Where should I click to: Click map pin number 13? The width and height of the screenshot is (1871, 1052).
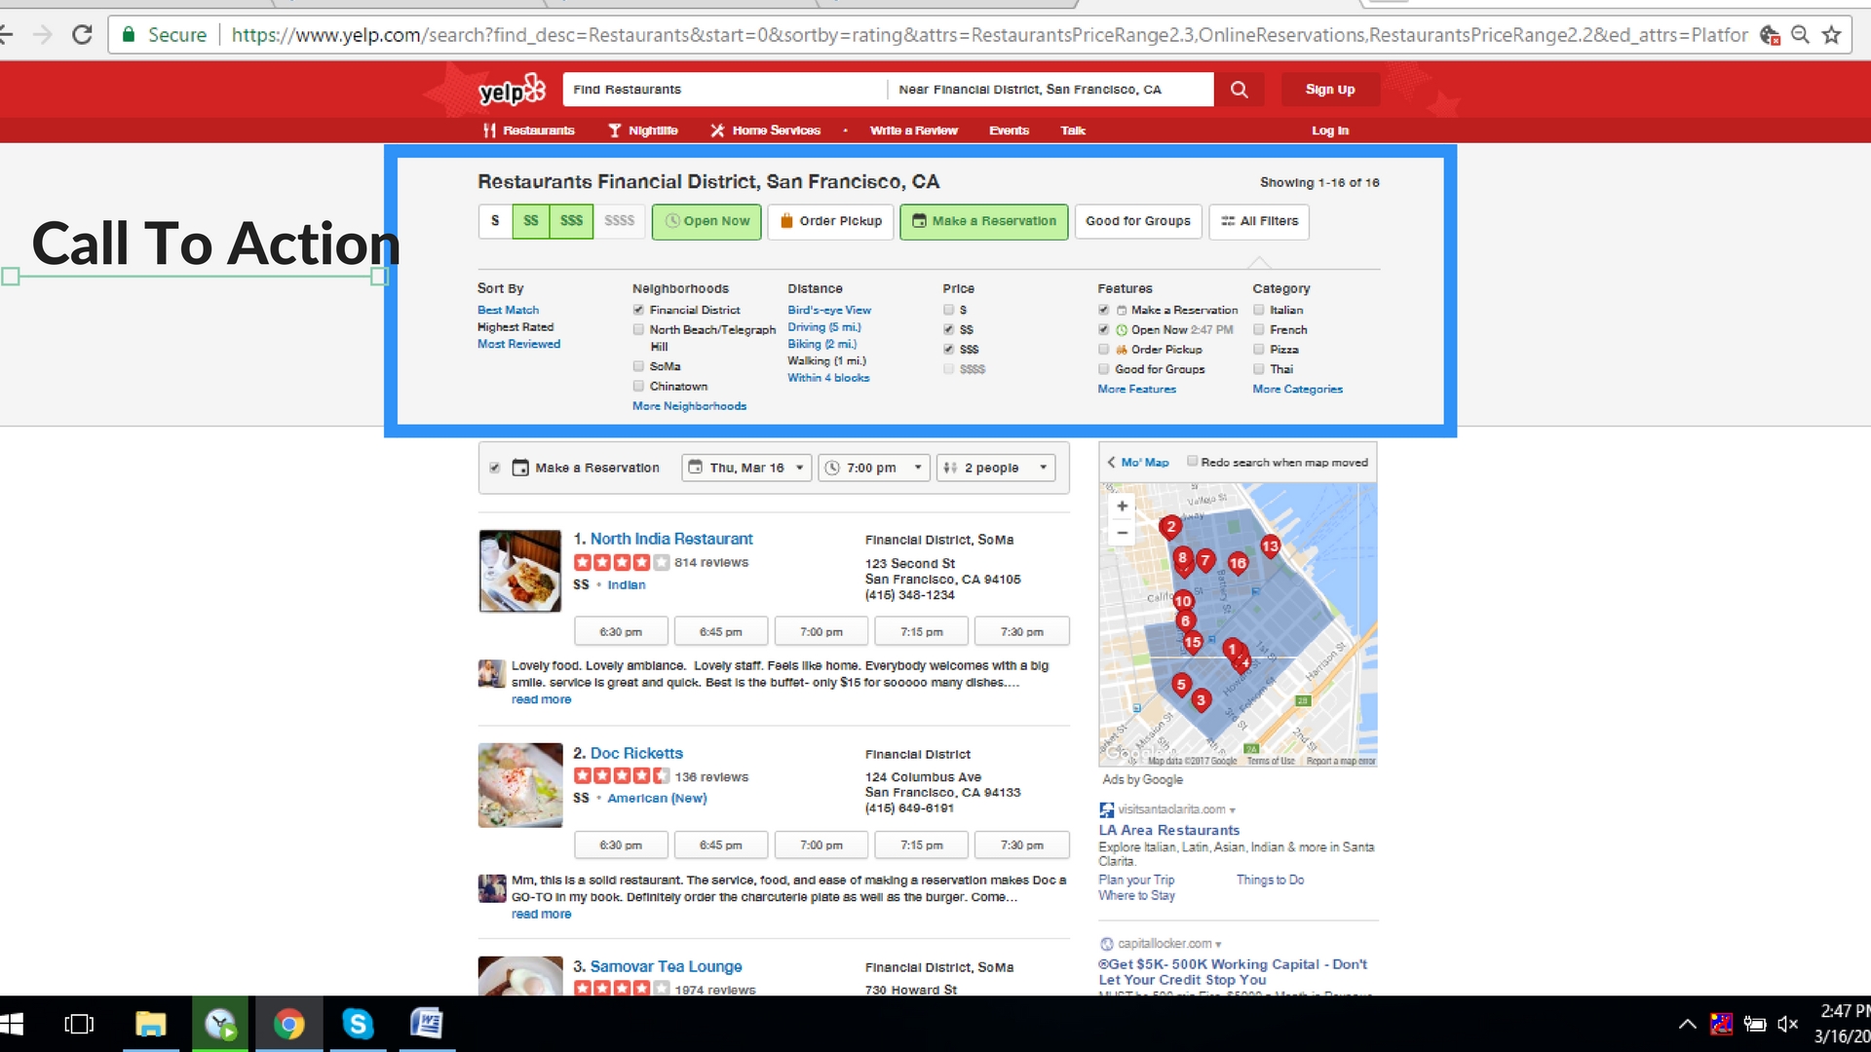1270,546
